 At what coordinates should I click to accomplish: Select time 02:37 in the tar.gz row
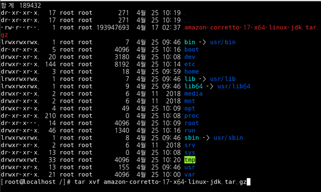coord(172,28)
